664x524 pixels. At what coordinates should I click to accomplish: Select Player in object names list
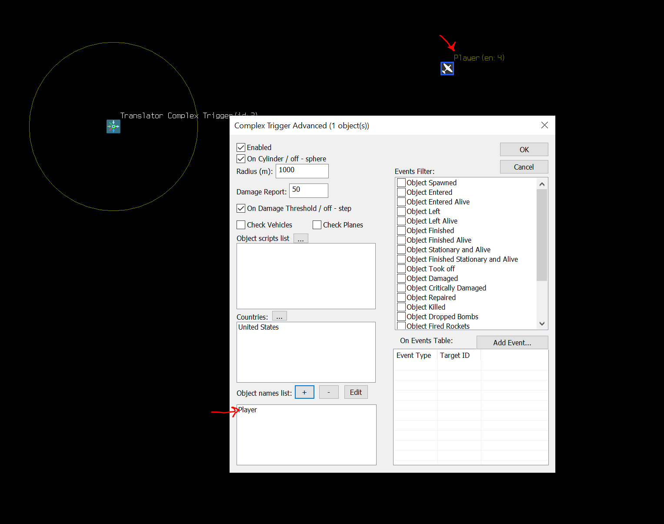(247, 410)
